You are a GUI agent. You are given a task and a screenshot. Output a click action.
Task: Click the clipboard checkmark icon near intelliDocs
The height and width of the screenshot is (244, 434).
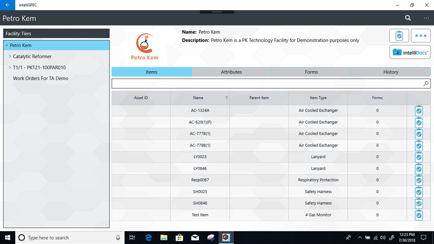click(399, 35)
